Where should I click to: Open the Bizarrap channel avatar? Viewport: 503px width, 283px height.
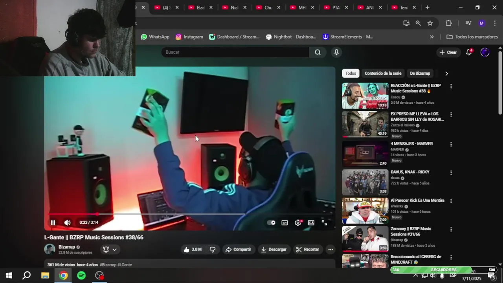coord(50,249)
